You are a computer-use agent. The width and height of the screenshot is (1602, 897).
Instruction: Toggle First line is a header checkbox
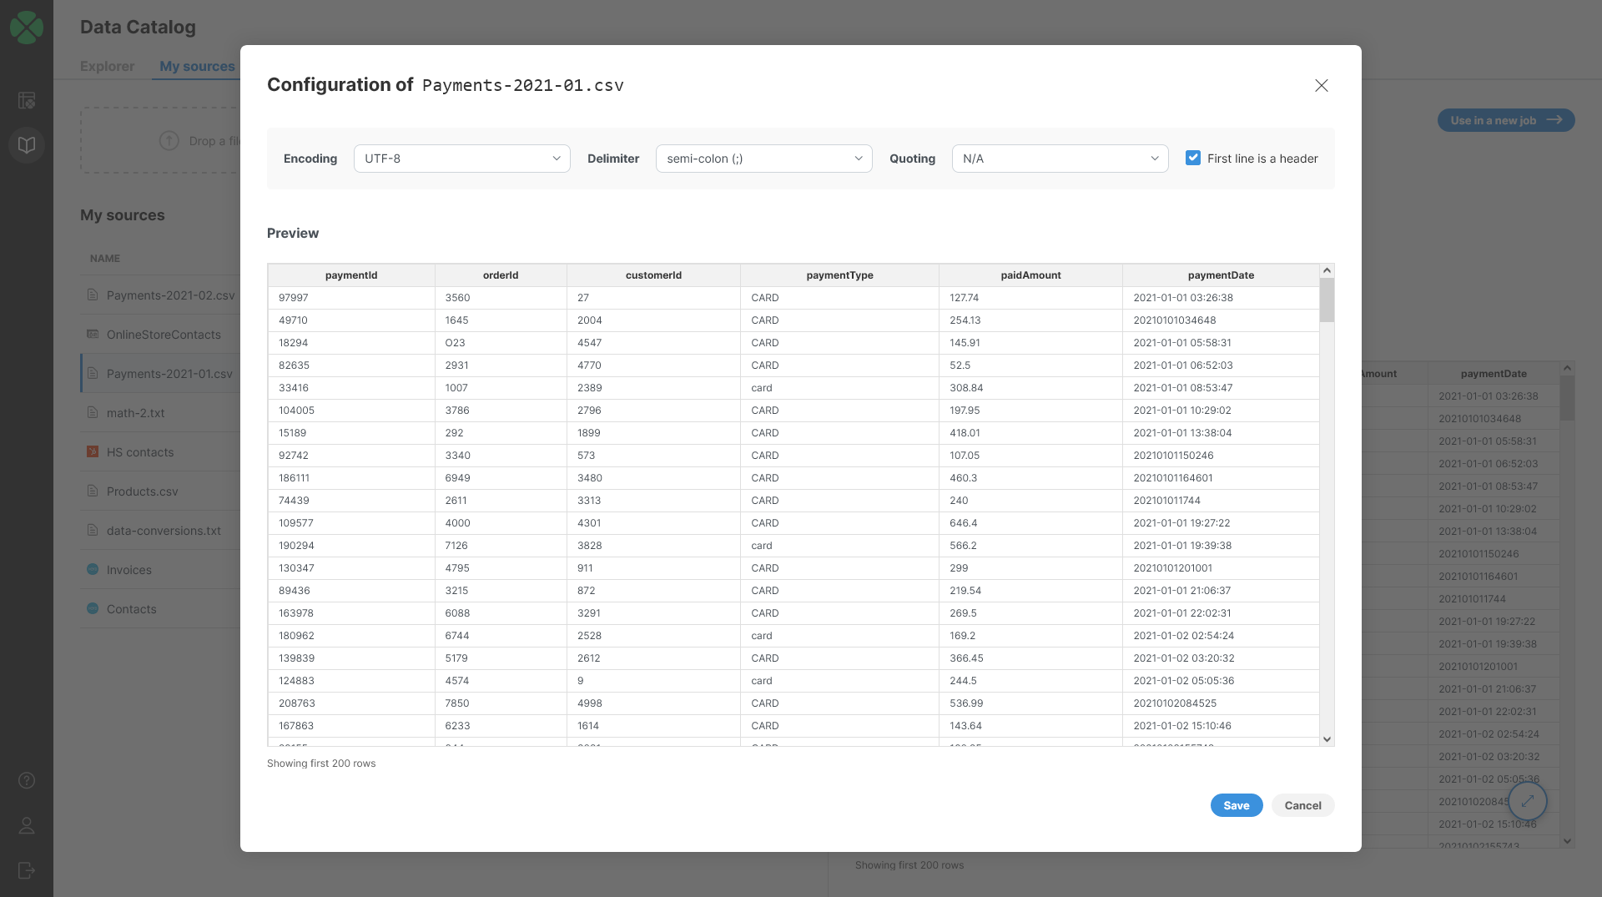point(1193,158)
